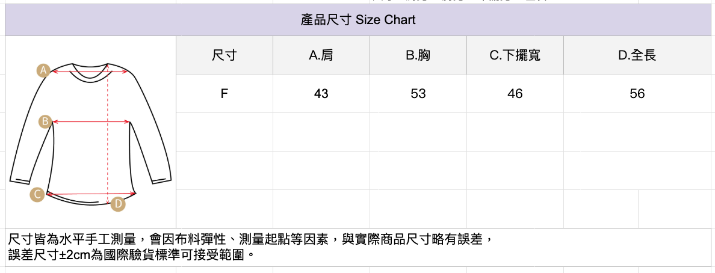Click the circle marker labeled A
Screen dimensions: 715x273
pos(43,70)
